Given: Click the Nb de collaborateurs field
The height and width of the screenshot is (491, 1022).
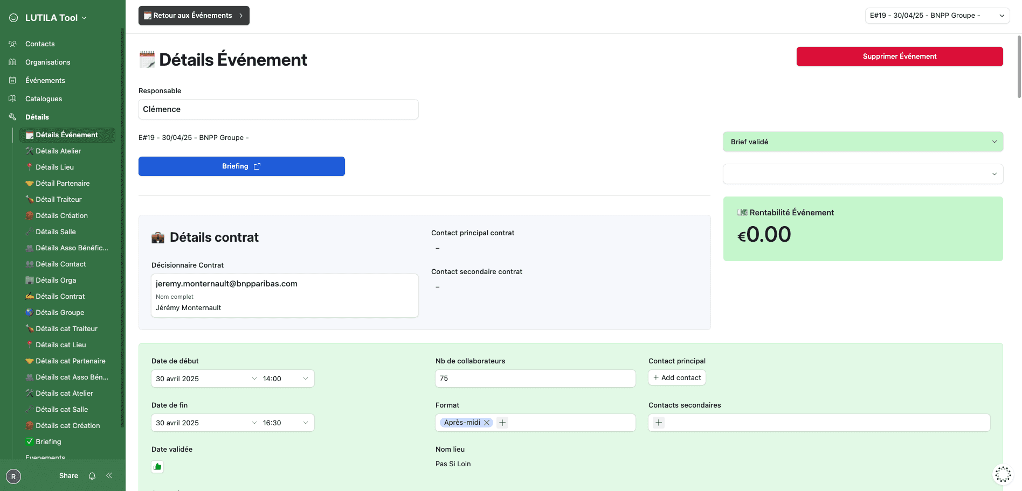Looking at the screenshot, I should (x=535, y=378).
